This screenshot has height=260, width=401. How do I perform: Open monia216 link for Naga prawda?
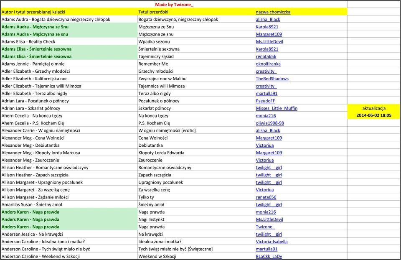click(266, 212)
